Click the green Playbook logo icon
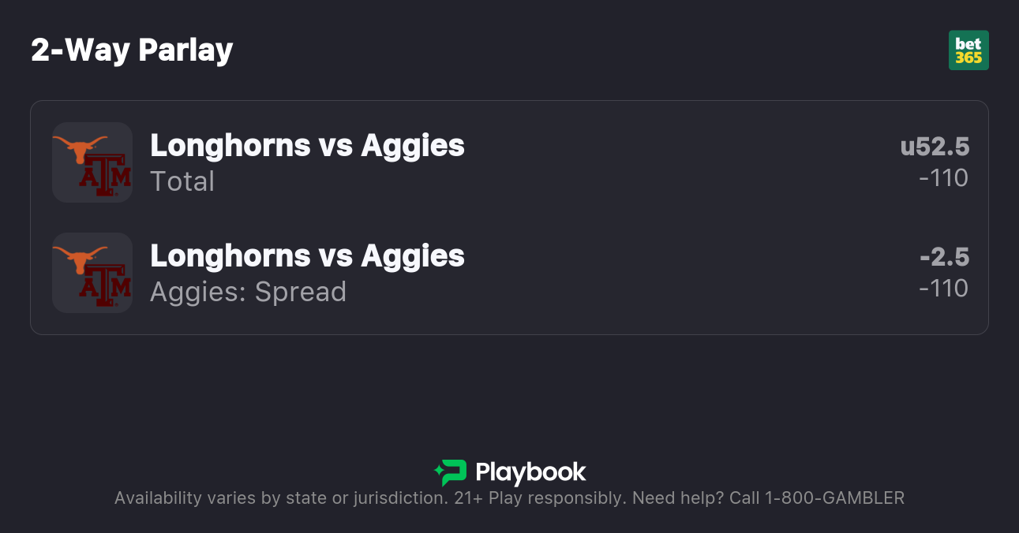The width and height of the screenshot is (1019, 533). tap(451, 472)
